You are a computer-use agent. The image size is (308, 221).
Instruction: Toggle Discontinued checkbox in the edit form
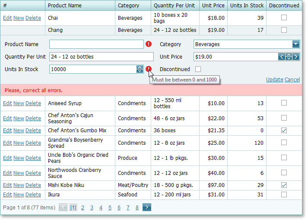pos(198,69)
